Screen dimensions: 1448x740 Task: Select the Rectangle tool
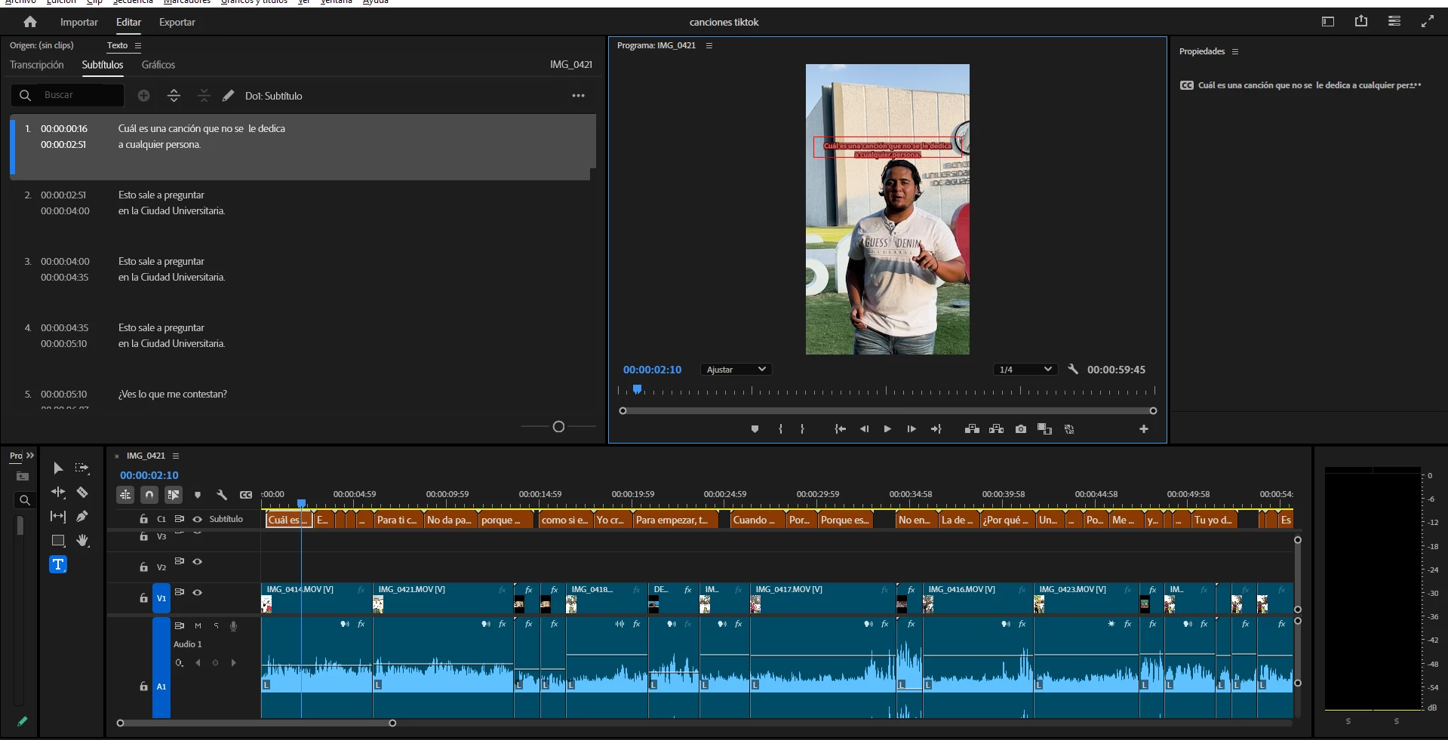point(58,540)
